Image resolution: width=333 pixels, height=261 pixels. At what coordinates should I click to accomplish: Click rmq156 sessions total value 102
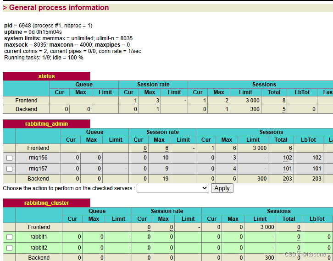pyautogui.click(x=287, y=158)
